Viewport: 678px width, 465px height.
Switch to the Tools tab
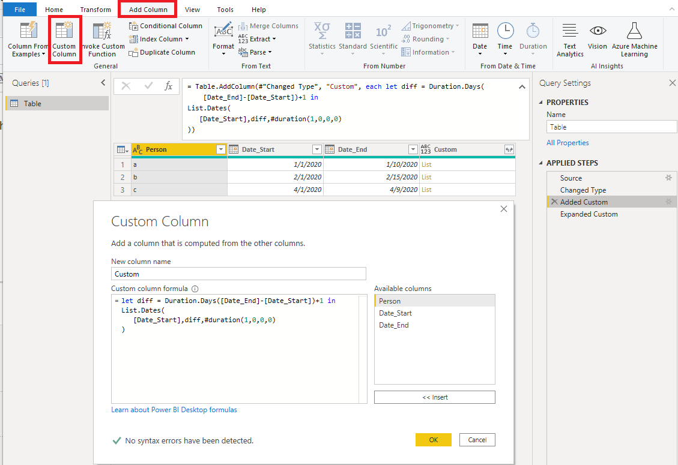225,10
